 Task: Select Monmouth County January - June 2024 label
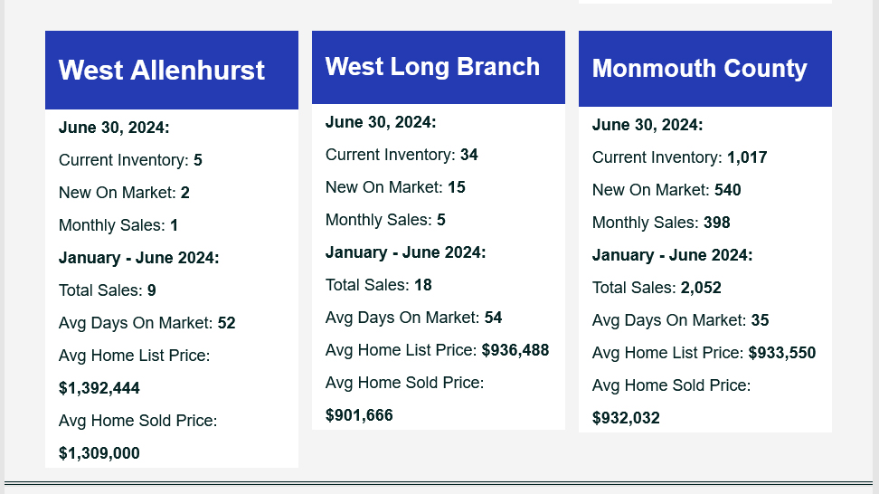(x=672, y=255)
